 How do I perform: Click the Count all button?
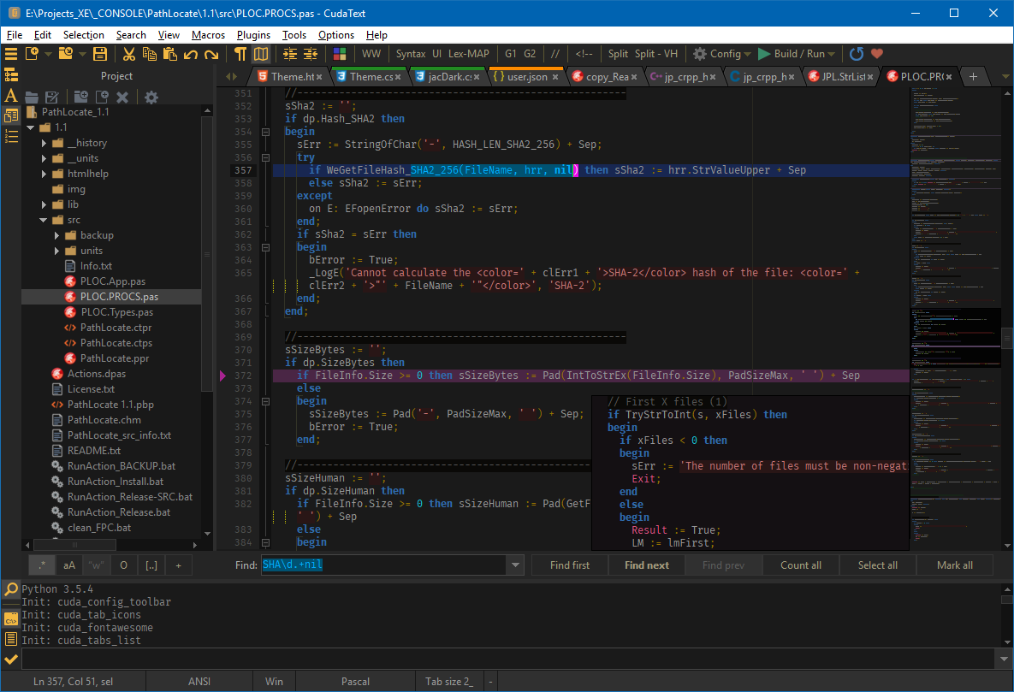(800, 565)
